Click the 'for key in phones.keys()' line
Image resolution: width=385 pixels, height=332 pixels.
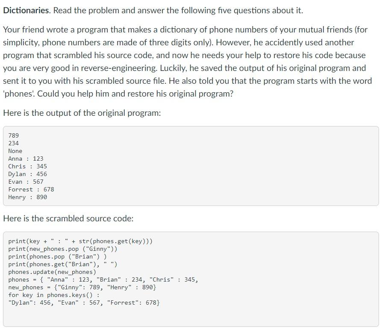(x=54, y=295)
